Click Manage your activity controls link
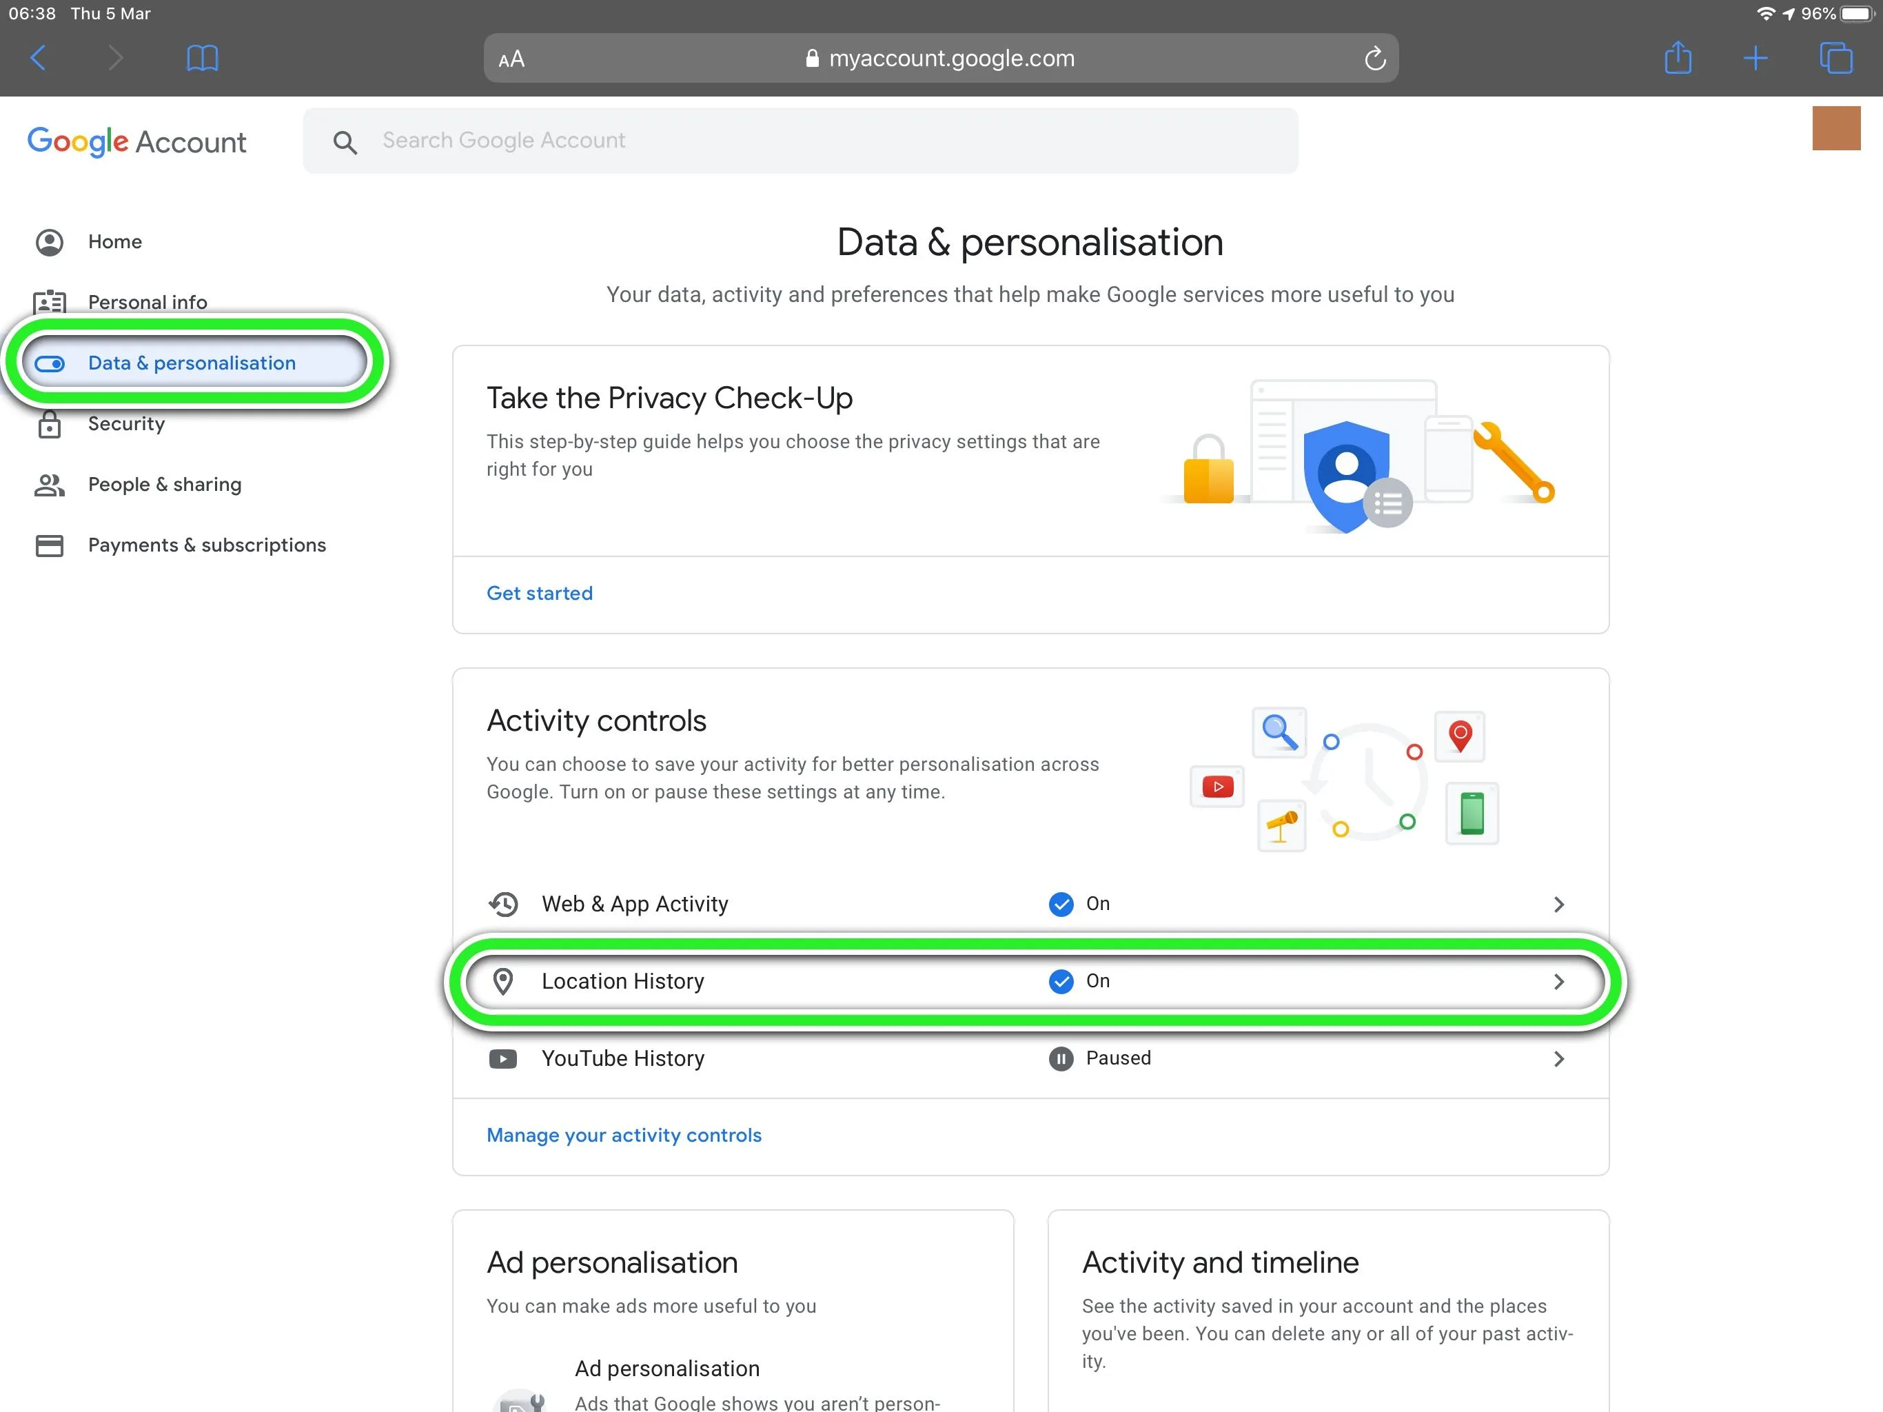This screenshot has height=1412, width=1883. click(624, 1136)
